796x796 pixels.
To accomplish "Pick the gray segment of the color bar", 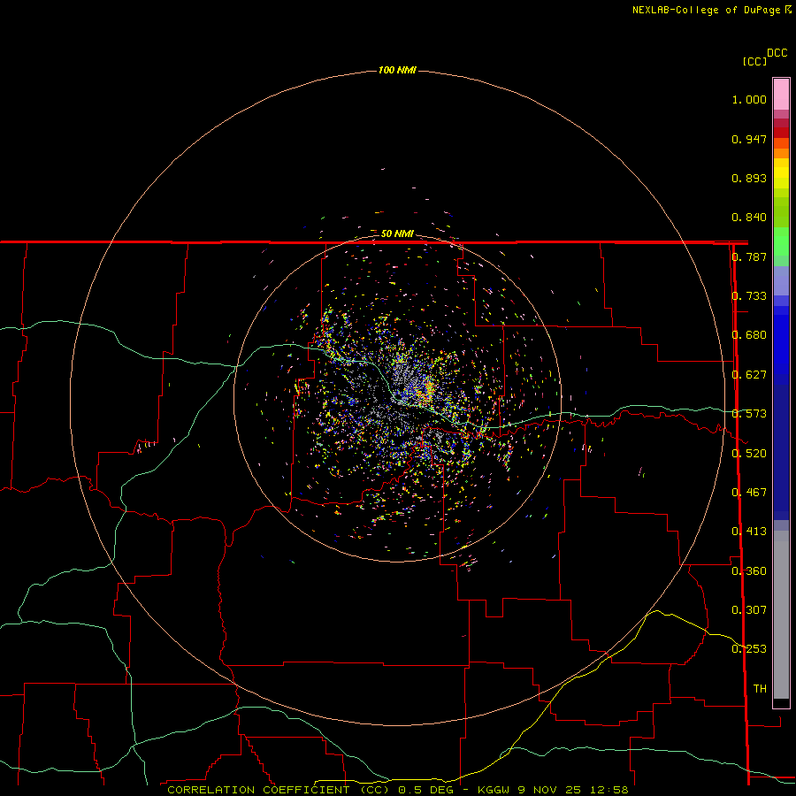I will (781, 615).
